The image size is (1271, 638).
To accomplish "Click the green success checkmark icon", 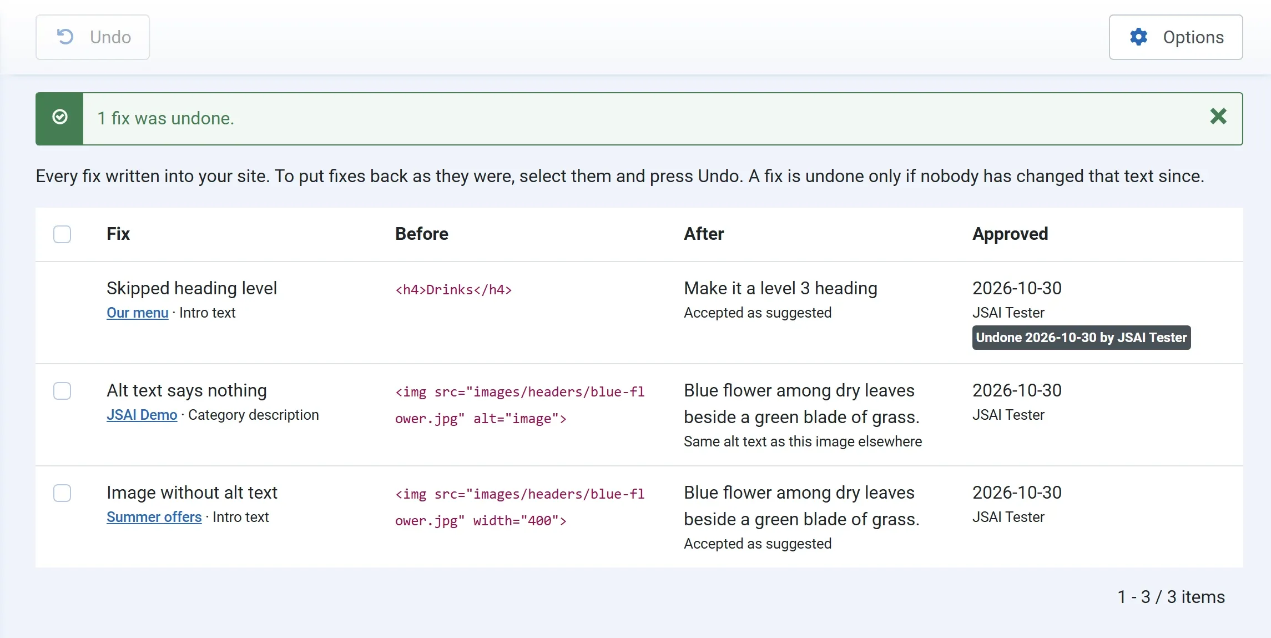I will click(x=60, y=117).
